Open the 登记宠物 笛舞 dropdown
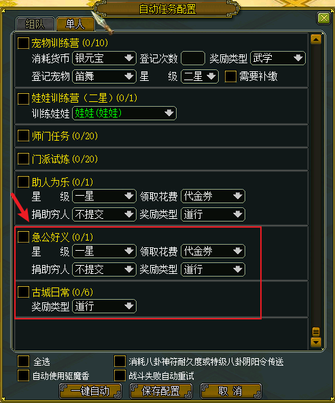 pos(104,76)
